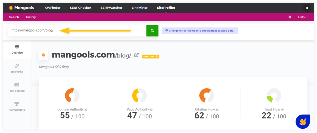This screenshot has height=133, width=317.
Task: Click the mangools favicon thumbnail
Action: tap(43, 55)
